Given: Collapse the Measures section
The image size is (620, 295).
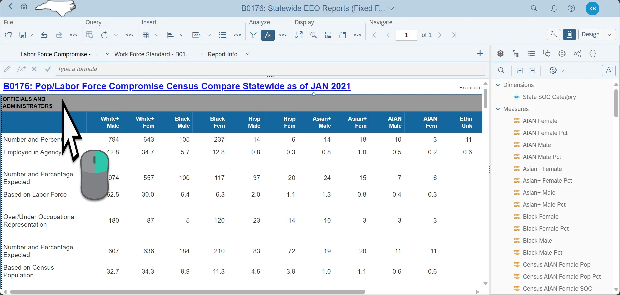Looking at the screenshot, I should (x=498, y=109).
